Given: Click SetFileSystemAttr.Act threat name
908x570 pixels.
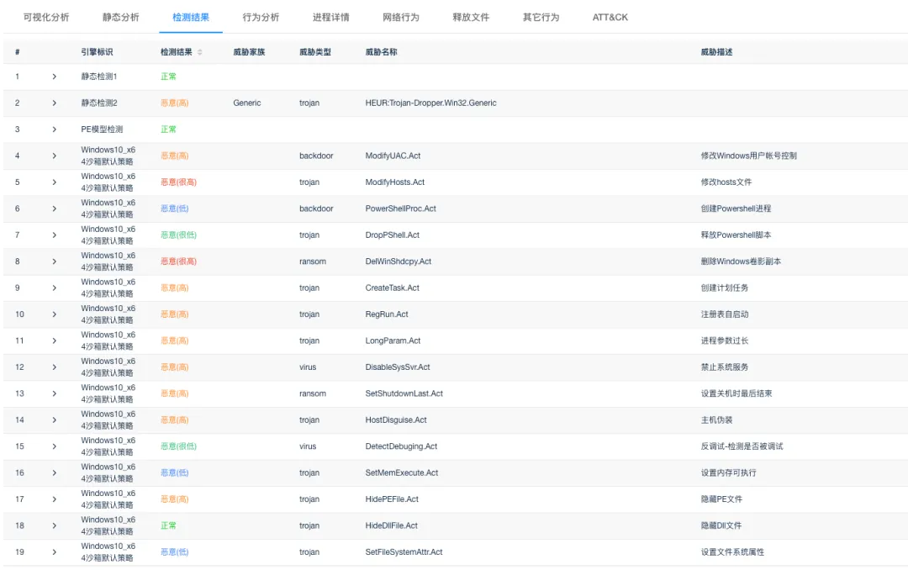Looking at the screenshot, I should point(404,552).
